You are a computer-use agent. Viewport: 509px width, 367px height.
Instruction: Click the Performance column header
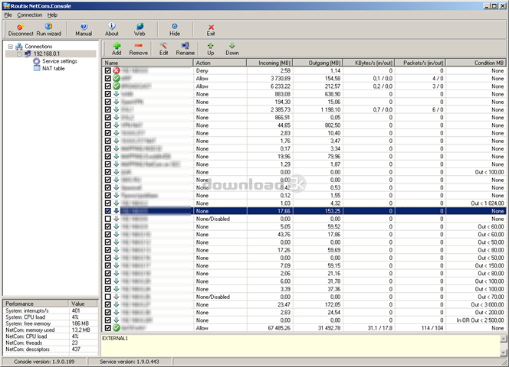pos(36,304)
